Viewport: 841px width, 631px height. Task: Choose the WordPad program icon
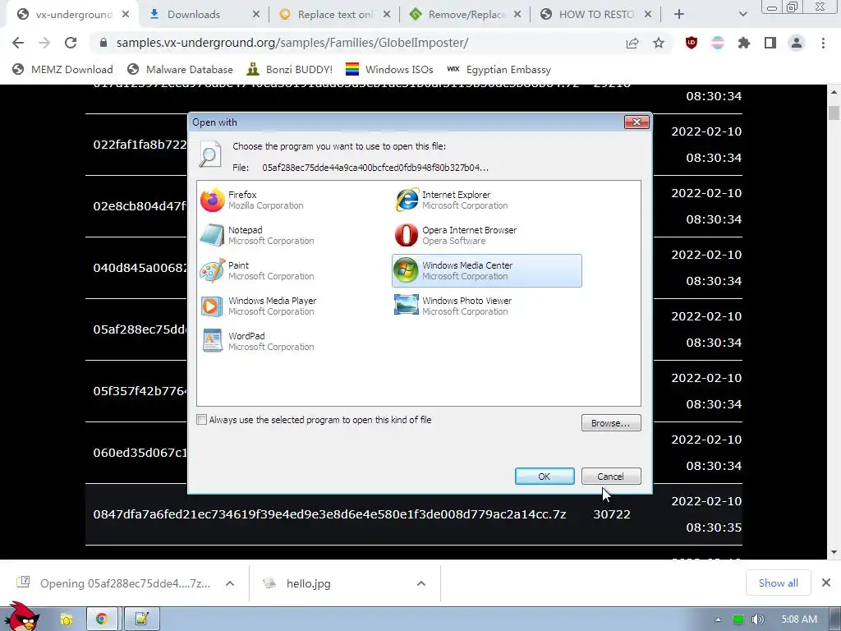coord(212,341)
